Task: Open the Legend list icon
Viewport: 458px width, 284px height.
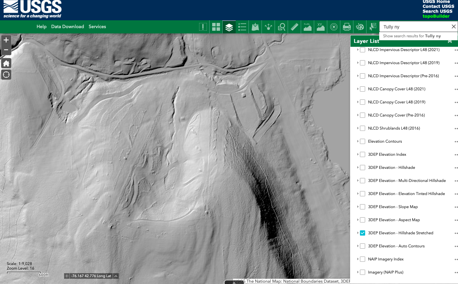Action: tap(242, 27)
